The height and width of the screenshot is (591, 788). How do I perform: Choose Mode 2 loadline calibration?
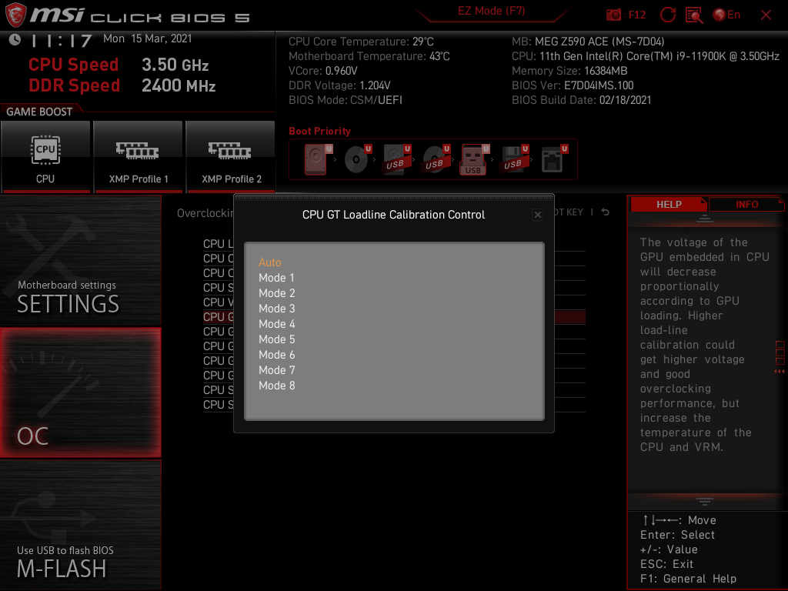coord(276,293)
